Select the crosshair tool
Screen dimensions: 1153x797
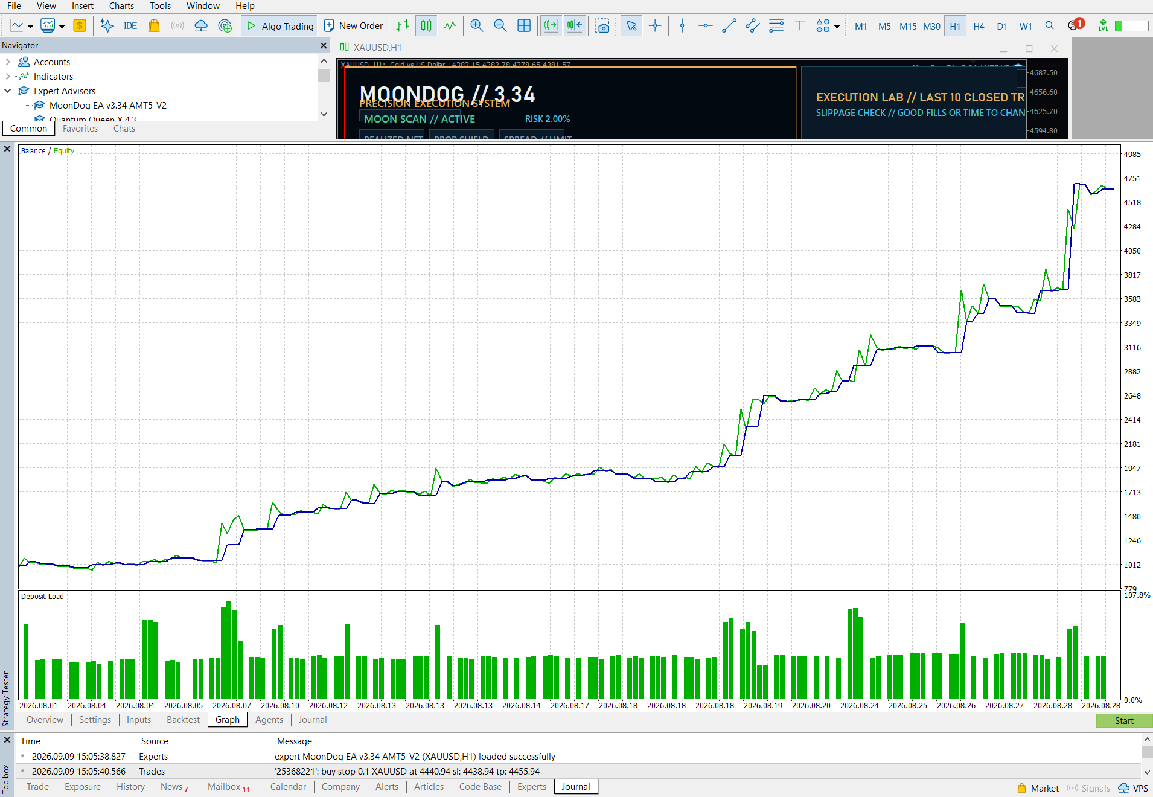click(x=655, y=26)
